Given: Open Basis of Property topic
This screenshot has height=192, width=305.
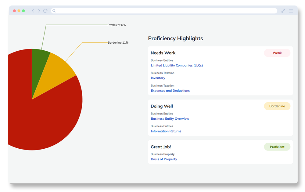Looking at the screenshot, I should click(x=164, y=159).
